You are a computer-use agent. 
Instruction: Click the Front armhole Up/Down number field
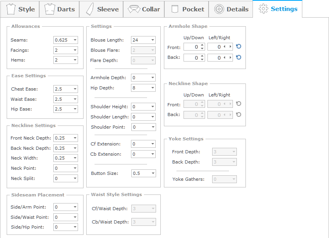[x=191, y=47]
